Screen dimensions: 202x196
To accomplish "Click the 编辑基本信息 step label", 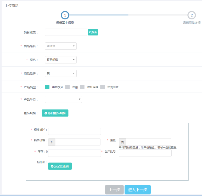I will (65, 22).
